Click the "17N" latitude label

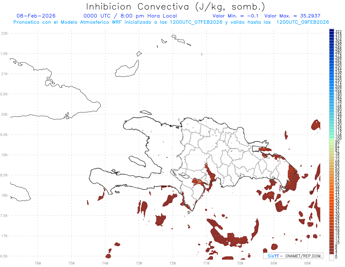pyautogui.click(x=4, y=236)
